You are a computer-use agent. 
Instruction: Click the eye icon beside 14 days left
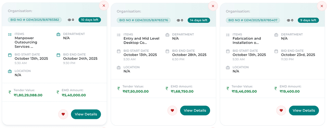178,20
